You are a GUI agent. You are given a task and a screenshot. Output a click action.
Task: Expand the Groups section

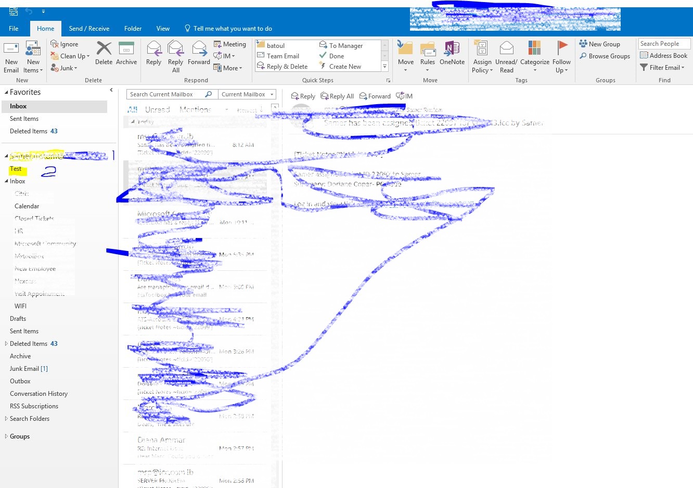coord(6,436)
